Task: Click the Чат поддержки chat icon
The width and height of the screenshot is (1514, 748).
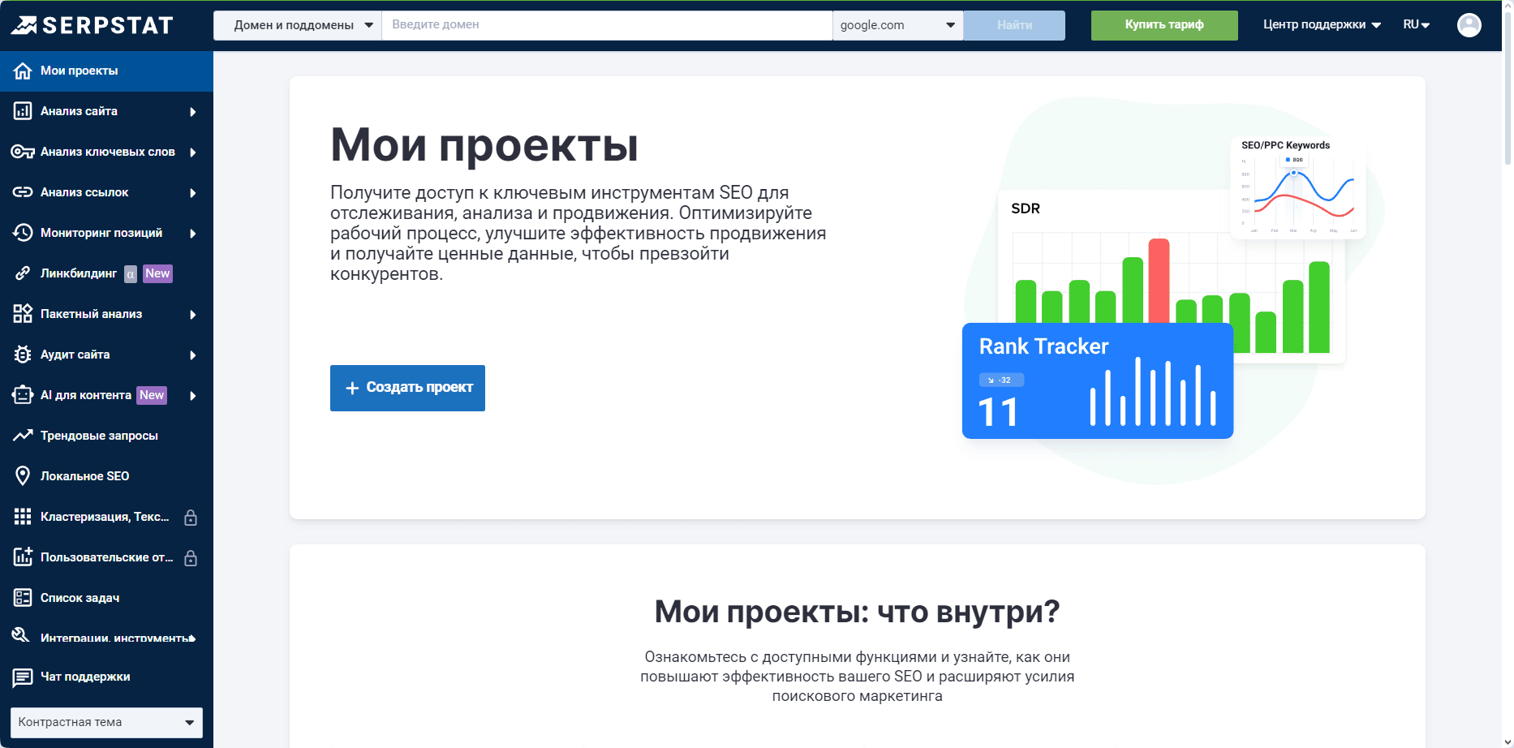Action: pyautogui.click(x=23, y=677)
